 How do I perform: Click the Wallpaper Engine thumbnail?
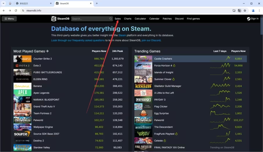[22, 127]
